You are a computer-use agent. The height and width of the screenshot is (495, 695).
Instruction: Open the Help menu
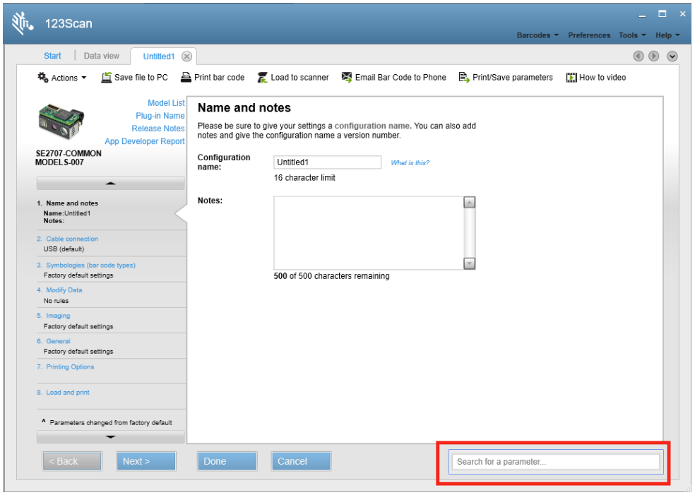click(x=667, y=35)
